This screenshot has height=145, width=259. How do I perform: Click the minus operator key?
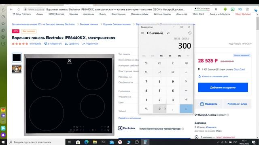[186, 91]
